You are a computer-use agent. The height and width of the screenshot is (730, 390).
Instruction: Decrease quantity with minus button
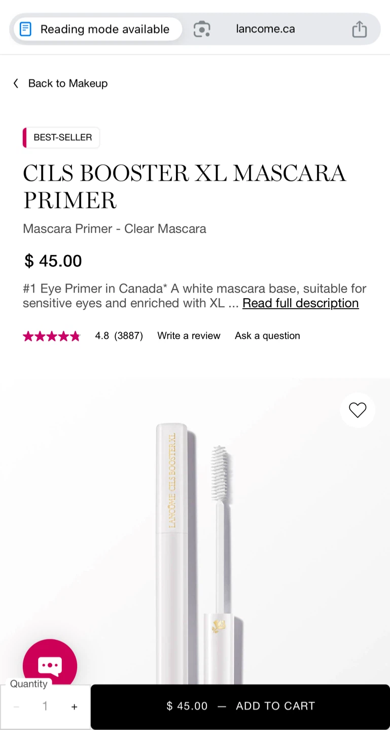(x=16, y=707)
